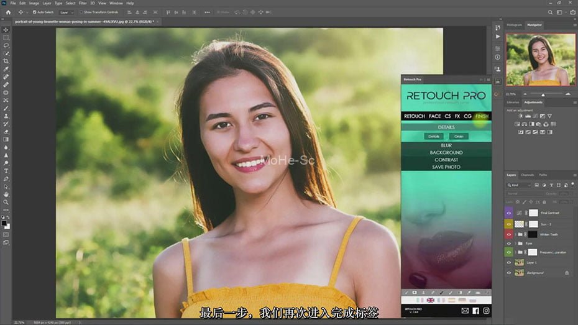Open Retouch Pro Instagram icon link
578x325 pixels.
(x=486, y=310)
